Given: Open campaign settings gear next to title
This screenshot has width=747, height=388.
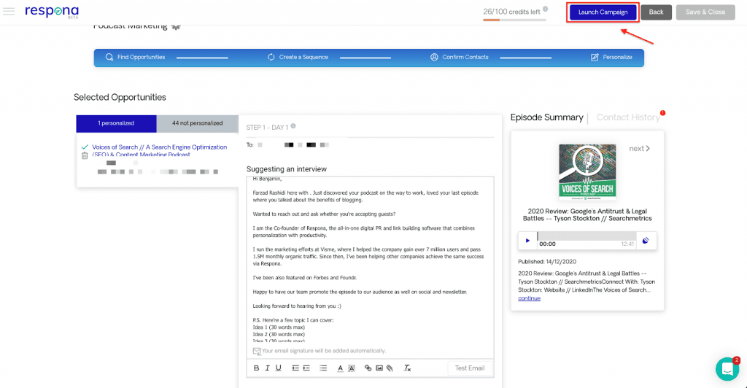Looking at the screenshot, I should 176,26.
